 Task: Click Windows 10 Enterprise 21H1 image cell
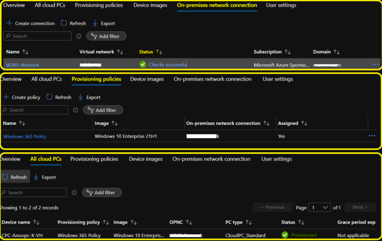[x=126, y=136]
